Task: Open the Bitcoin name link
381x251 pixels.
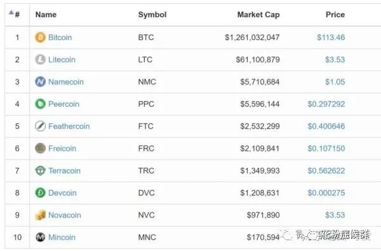Action: click(60, 37)
